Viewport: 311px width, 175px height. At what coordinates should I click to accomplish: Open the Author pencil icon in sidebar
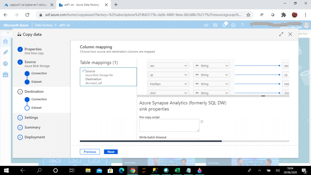pos(5,52)
